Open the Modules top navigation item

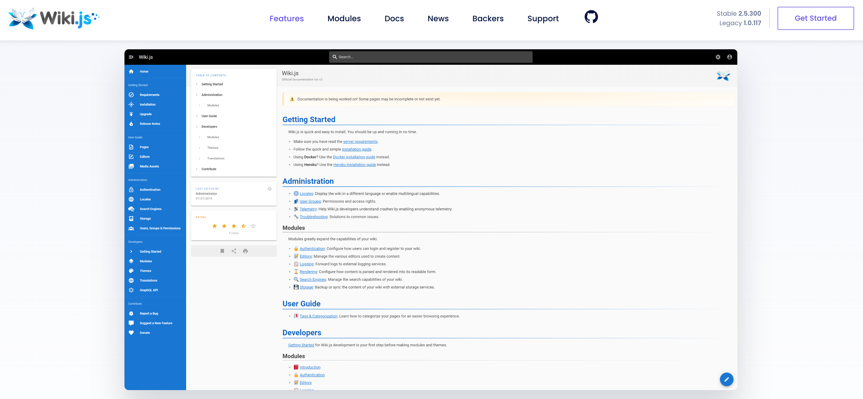click(x=344, y=18)
